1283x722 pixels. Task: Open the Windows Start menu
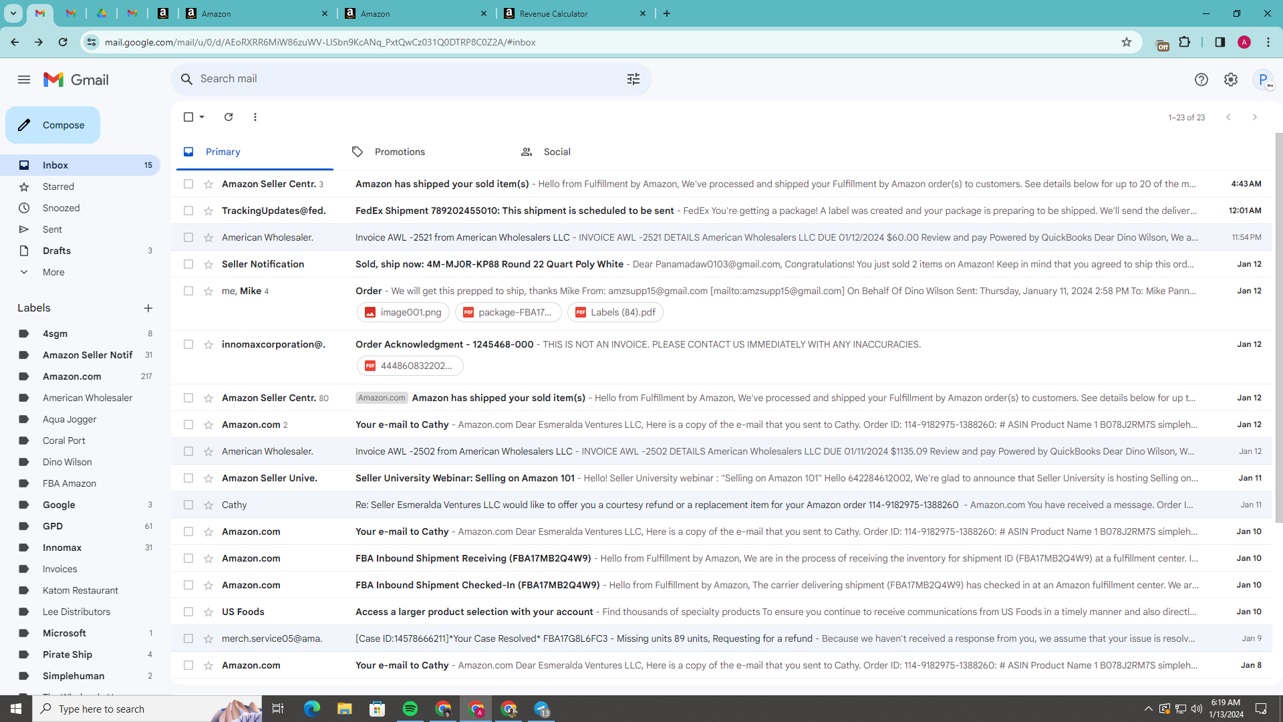click(16, 709)
